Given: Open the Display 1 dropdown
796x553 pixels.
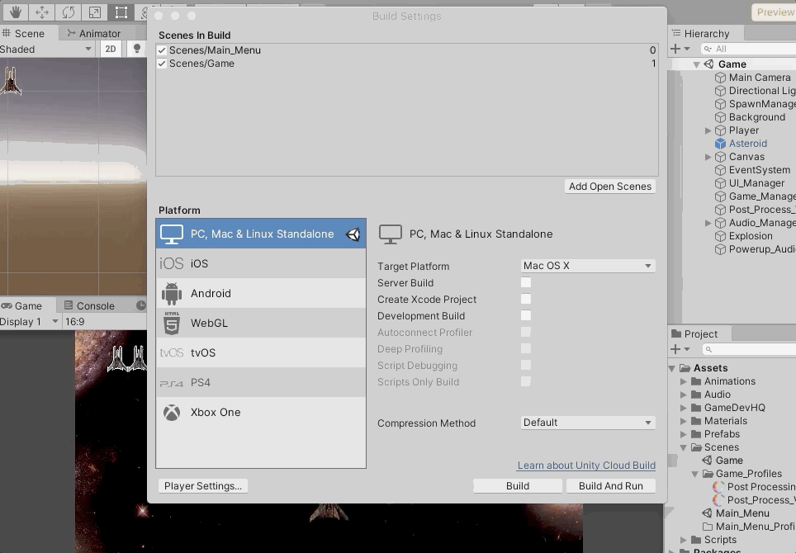Looking at the screenshot, I should click(30, 322).
